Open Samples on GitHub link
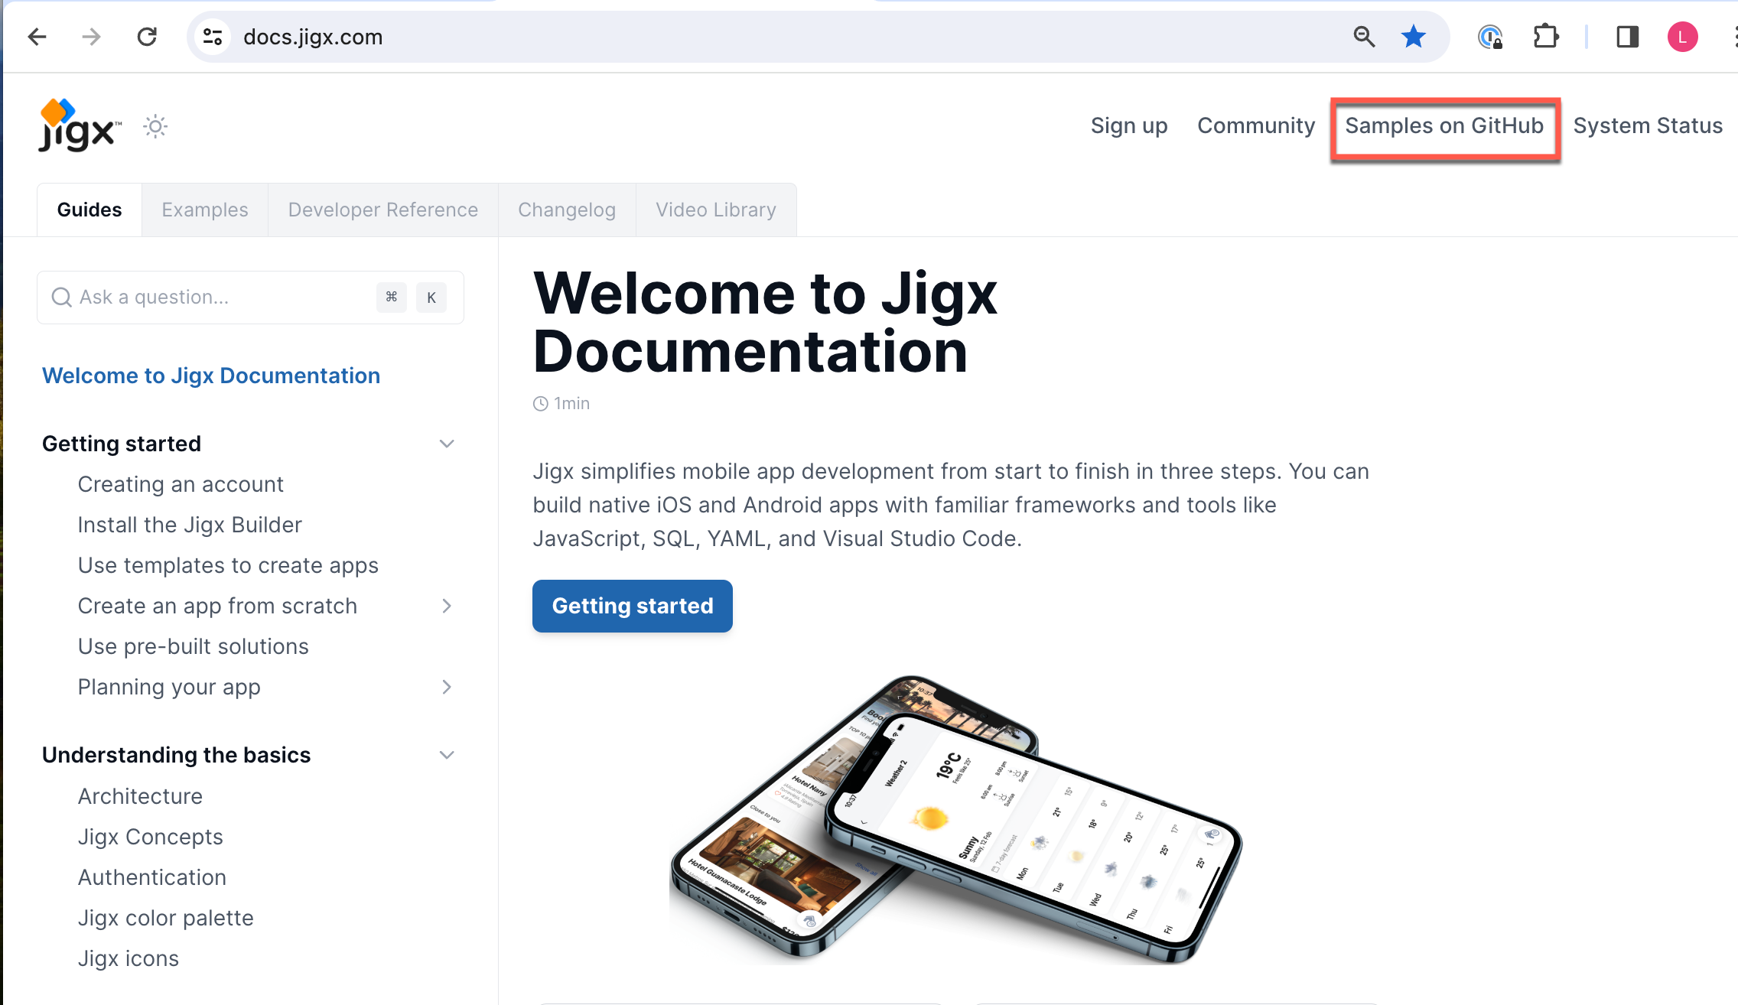Viewport: 1738px width, 1005px height. pyautogui.click(x=1444, y=126)
